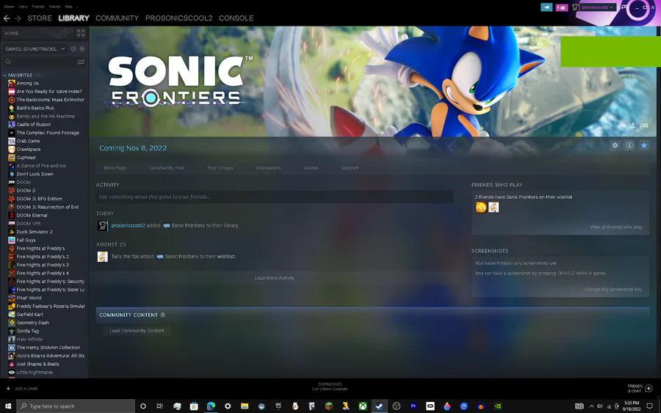
Task: Select FNaF World in the list
Action: (29, 298)
